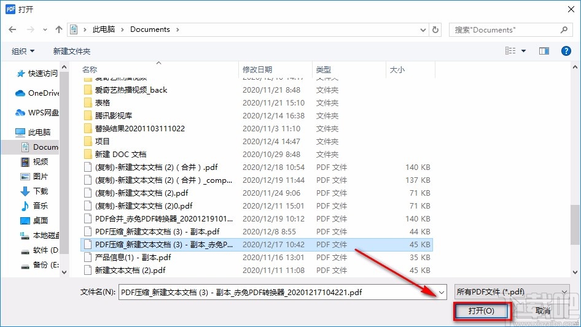The image size is (581, 327).
Task: Toggle the preview pane icon
Action: [544, 51]
